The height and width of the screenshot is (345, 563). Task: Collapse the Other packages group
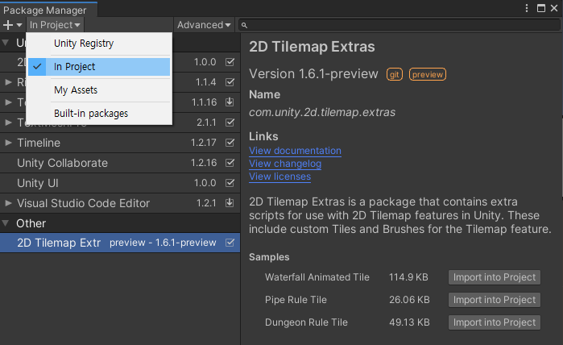click(6, 223)
